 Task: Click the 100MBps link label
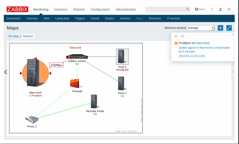(x=56, y=65)
